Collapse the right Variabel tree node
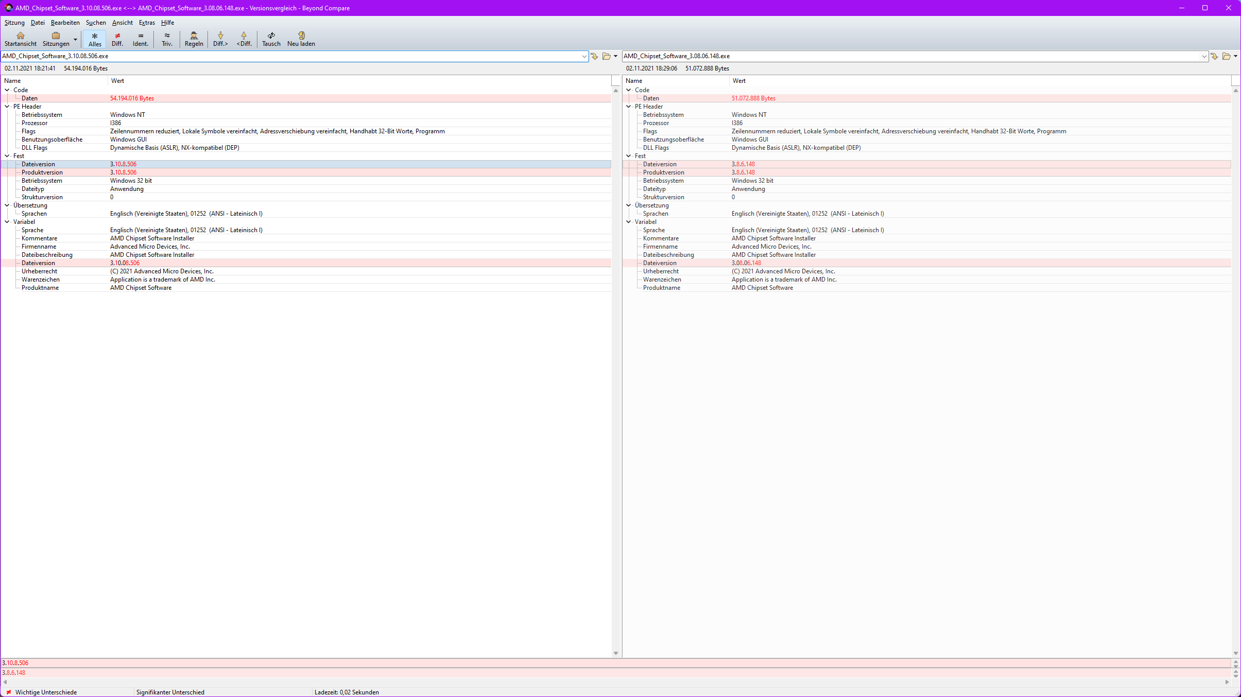Image resolution: width=1241 pixels, height=697 pixels. (x=629, y=222)
